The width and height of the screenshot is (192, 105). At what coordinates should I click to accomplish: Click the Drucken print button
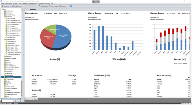[19, 6]
